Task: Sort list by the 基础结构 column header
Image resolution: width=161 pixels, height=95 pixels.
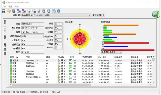Action: (x=138, y=57)
